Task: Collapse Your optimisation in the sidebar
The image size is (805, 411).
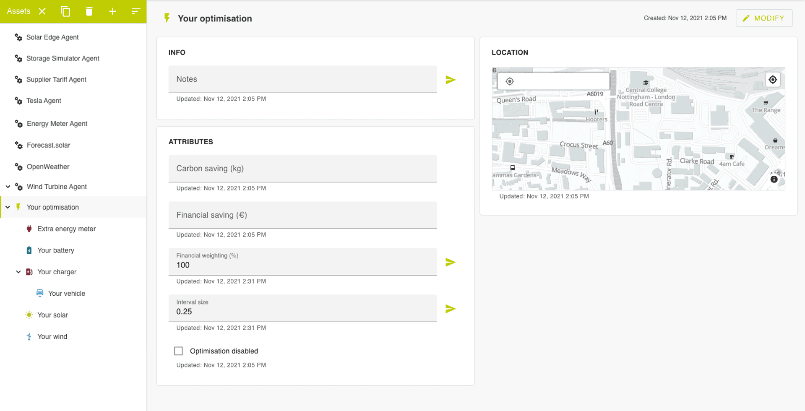Action: (x=7, y=207)
